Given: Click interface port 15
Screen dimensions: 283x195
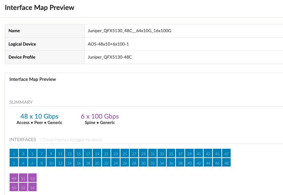Looking at the screenshot, I should 79,153.
